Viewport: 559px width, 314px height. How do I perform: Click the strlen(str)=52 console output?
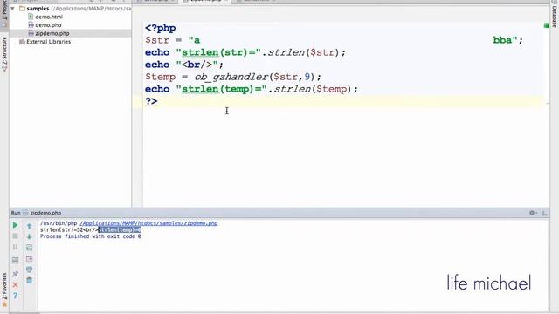point(61,230)
